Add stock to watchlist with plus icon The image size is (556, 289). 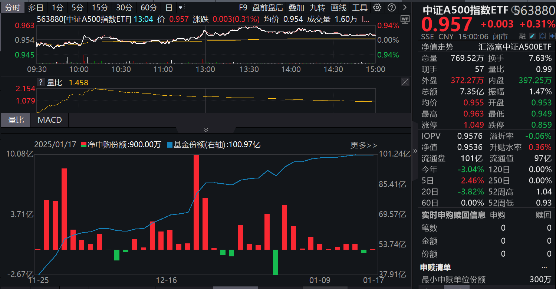point(552,36)
